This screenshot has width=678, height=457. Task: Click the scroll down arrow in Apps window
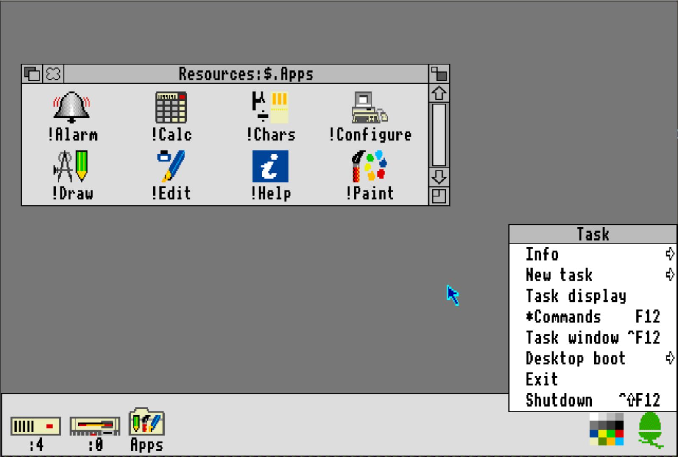click(x=439, y=177)
